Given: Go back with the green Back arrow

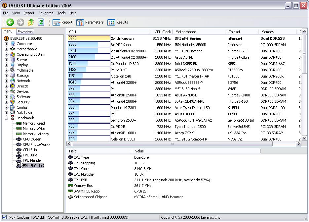Looking at the screenshot, I should (x=10, y=22).
